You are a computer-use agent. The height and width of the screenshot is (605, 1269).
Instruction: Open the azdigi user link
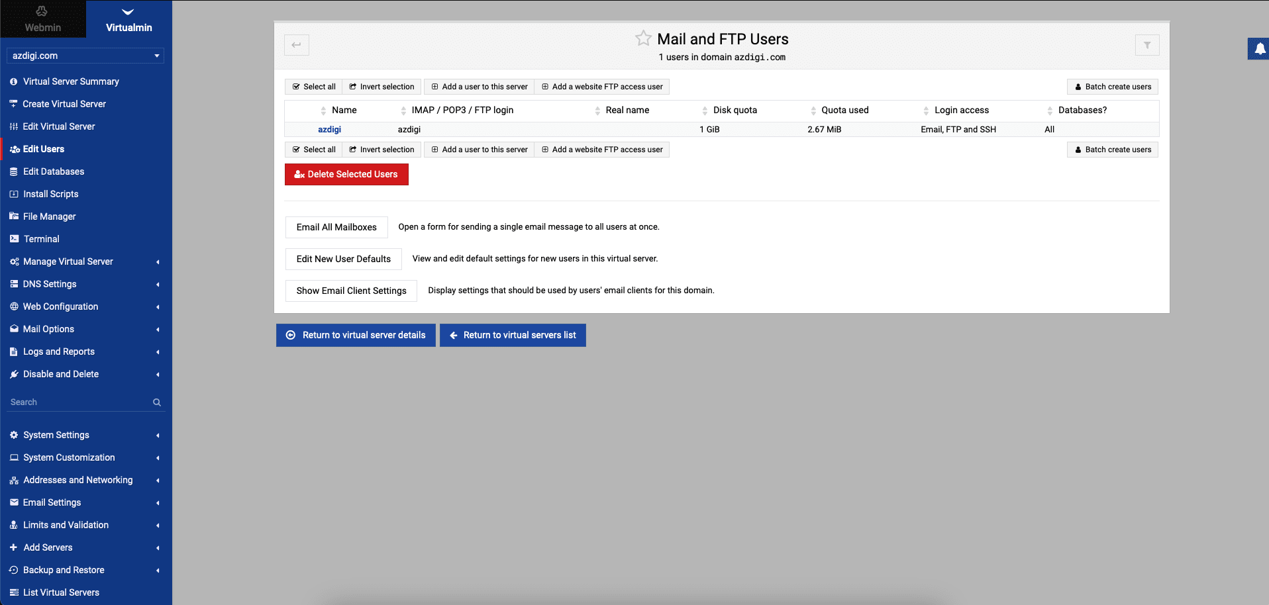(x=329, y=130)
